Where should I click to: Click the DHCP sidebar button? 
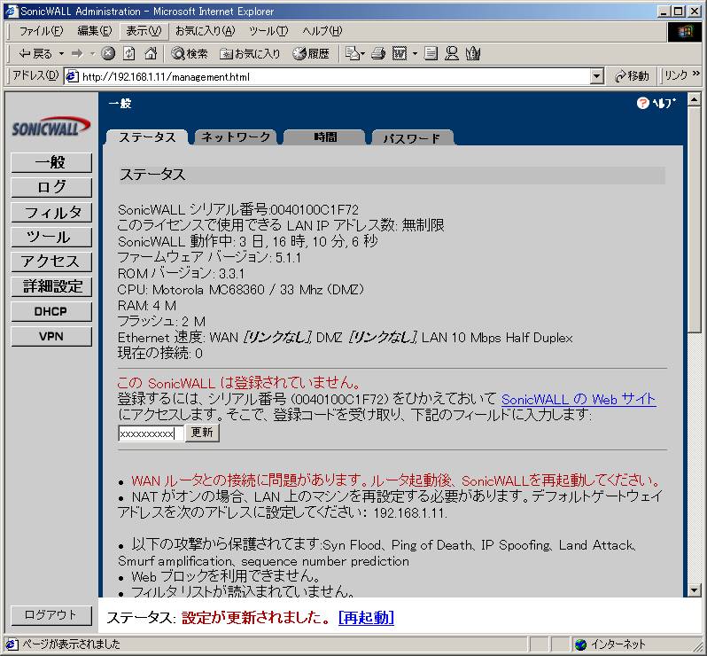point(51,311)
